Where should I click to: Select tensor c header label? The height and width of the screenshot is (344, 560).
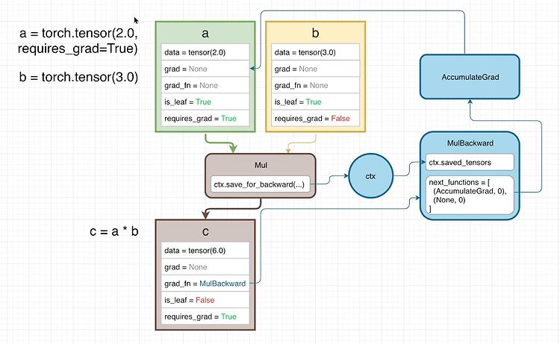205,231
